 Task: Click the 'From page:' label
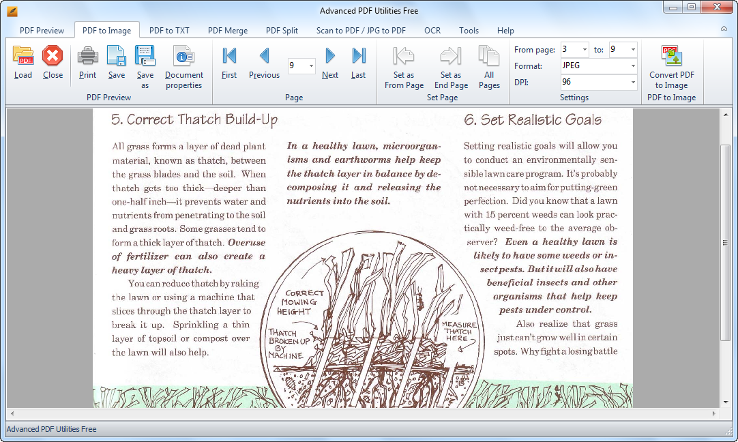pos(535,49)
